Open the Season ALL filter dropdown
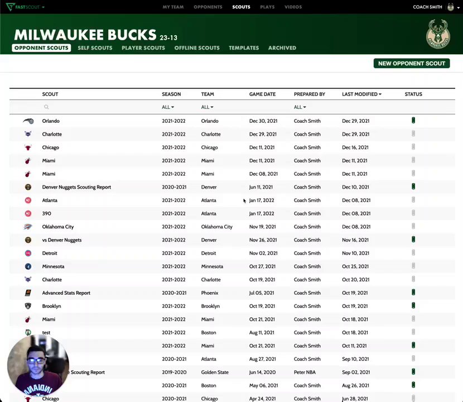The width and height of the screenshot is (463, 402). (168, 107)
